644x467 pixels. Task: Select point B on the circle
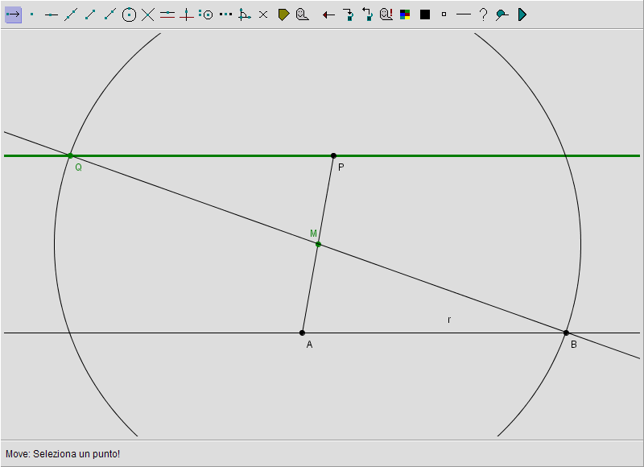pos(567,333)
